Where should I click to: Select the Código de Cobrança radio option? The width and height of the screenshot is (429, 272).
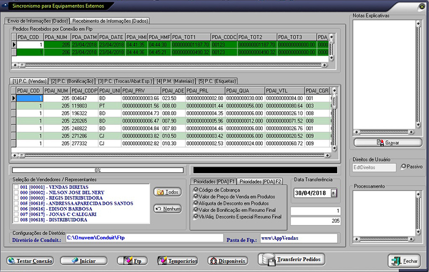195,190
